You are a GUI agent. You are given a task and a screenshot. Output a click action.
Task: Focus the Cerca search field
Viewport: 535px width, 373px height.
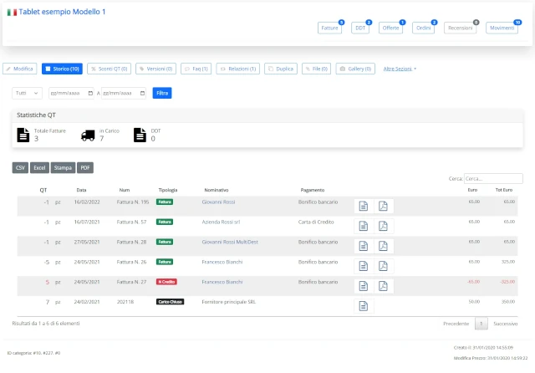pos(493,178)
